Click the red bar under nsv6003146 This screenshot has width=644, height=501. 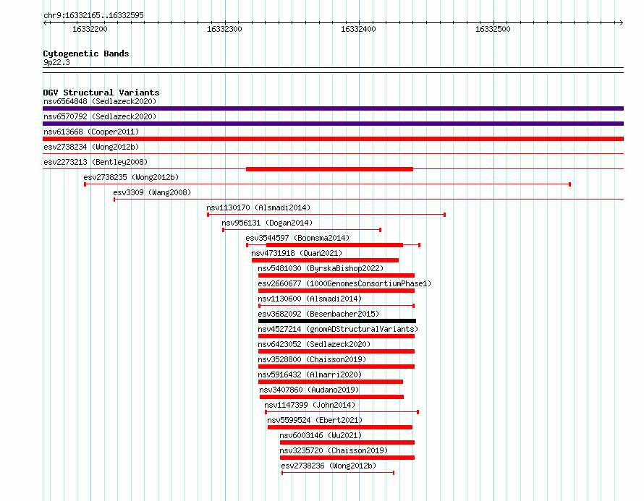click(347, 442)
